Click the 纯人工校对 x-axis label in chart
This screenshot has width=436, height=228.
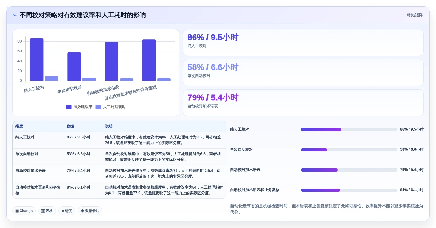[34, 89]
